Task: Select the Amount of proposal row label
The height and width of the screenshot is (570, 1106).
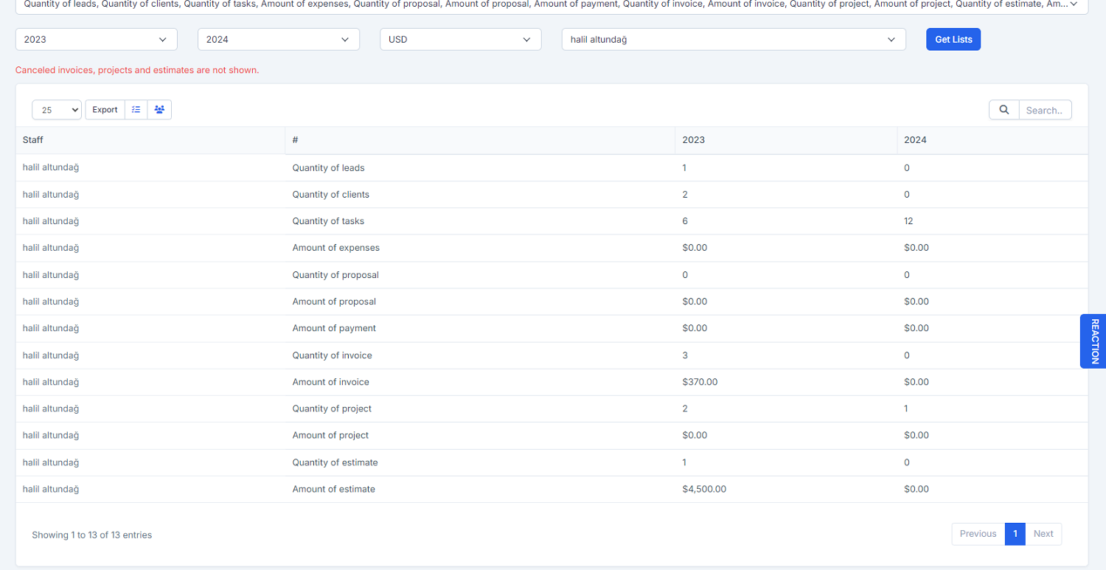Action: pyautogui.click(x=334, y=302)
